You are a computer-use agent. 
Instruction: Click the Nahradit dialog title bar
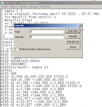(46, 25)
